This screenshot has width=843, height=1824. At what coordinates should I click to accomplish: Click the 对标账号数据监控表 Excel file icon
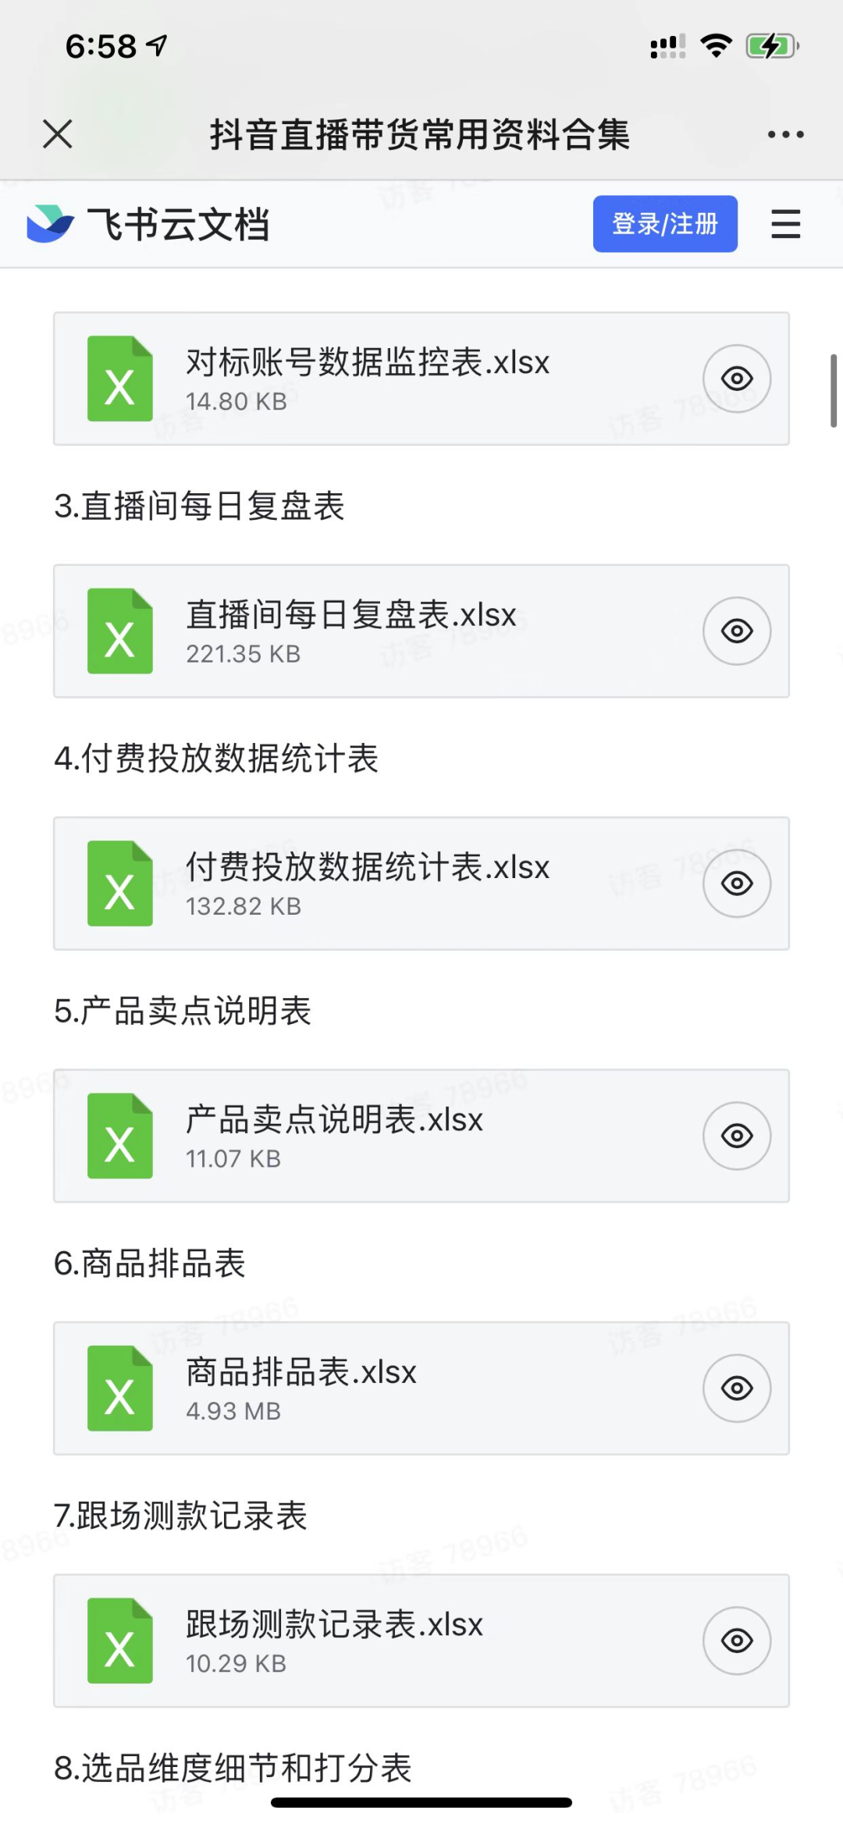click(120, 379)
